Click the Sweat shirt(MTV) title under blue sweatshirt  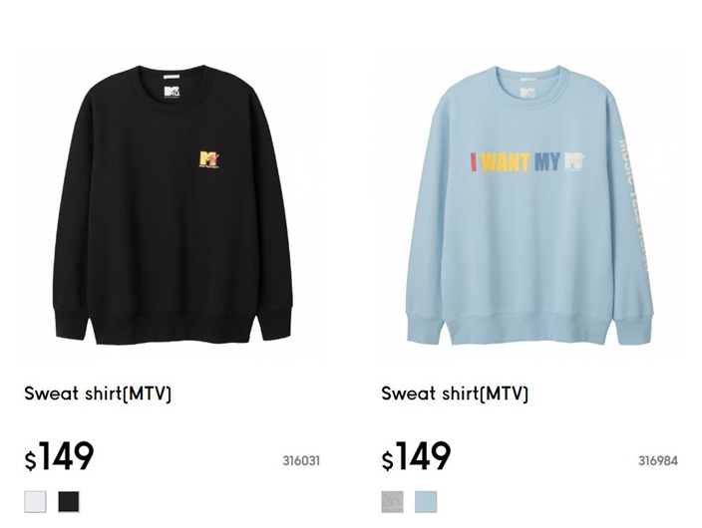(455, 394)
